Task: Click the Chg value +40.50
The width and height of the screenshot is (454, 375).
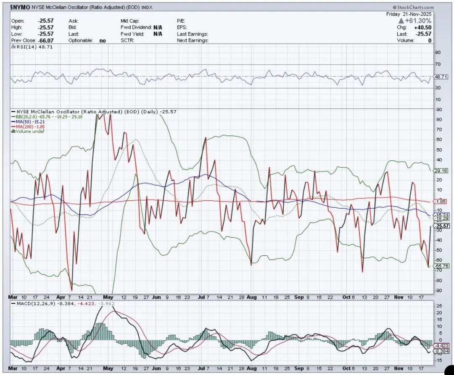Action: click(423, 27)
